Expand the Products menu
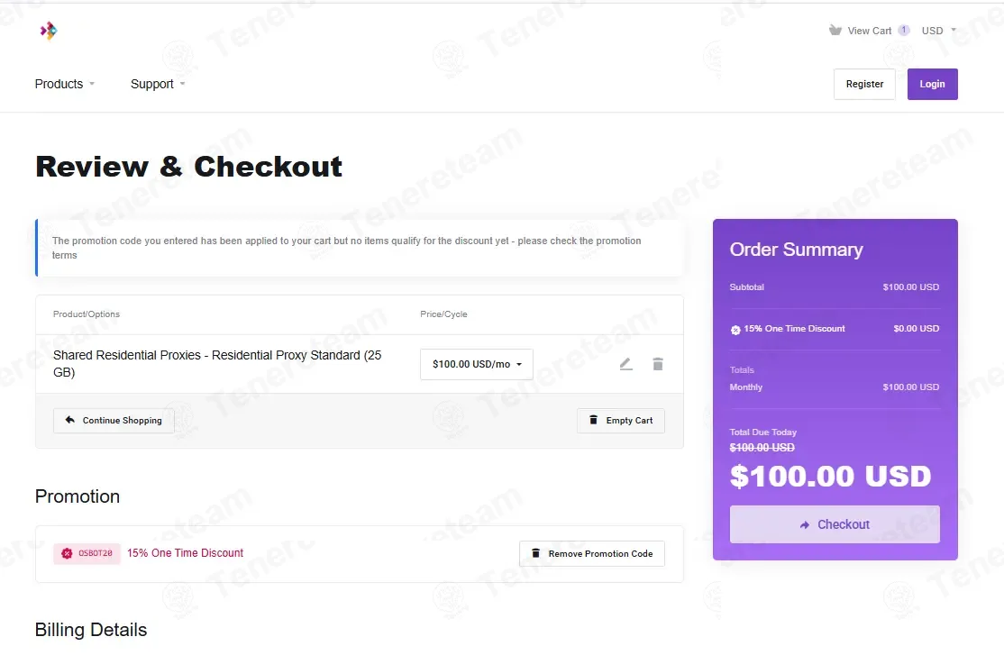Viewport: 1004px width, 655px height. pos(65,84)
